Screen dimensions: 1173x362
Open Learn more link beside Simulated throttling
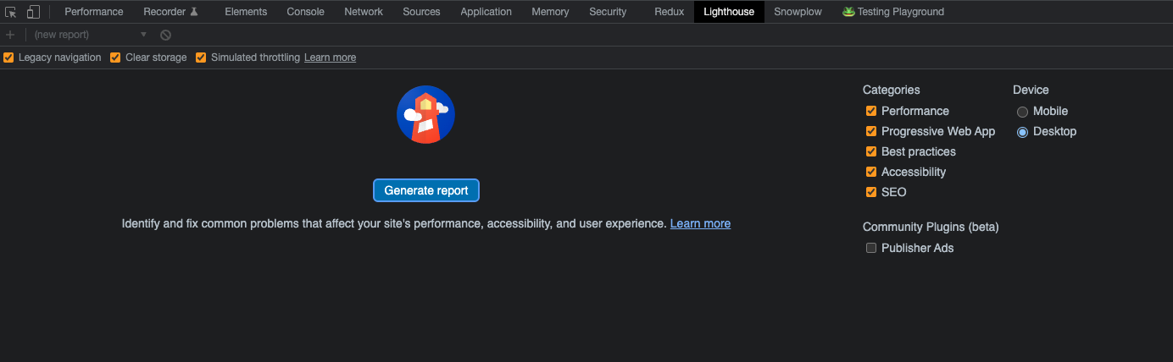tap(330, 58)
